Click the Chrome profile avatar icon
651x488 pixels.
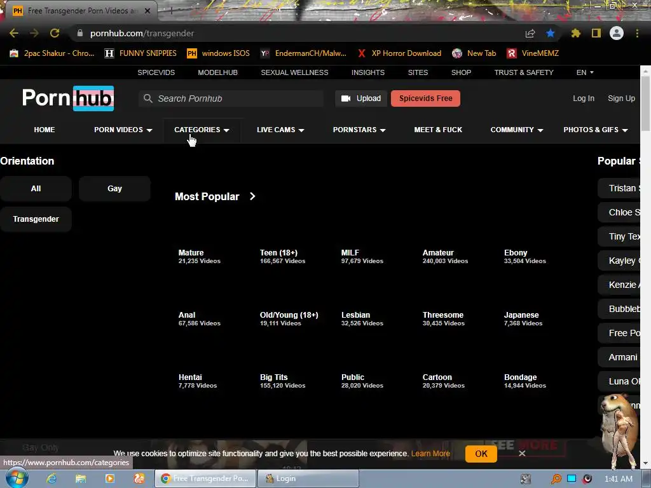pyautogui.click(x=617, y=33)
